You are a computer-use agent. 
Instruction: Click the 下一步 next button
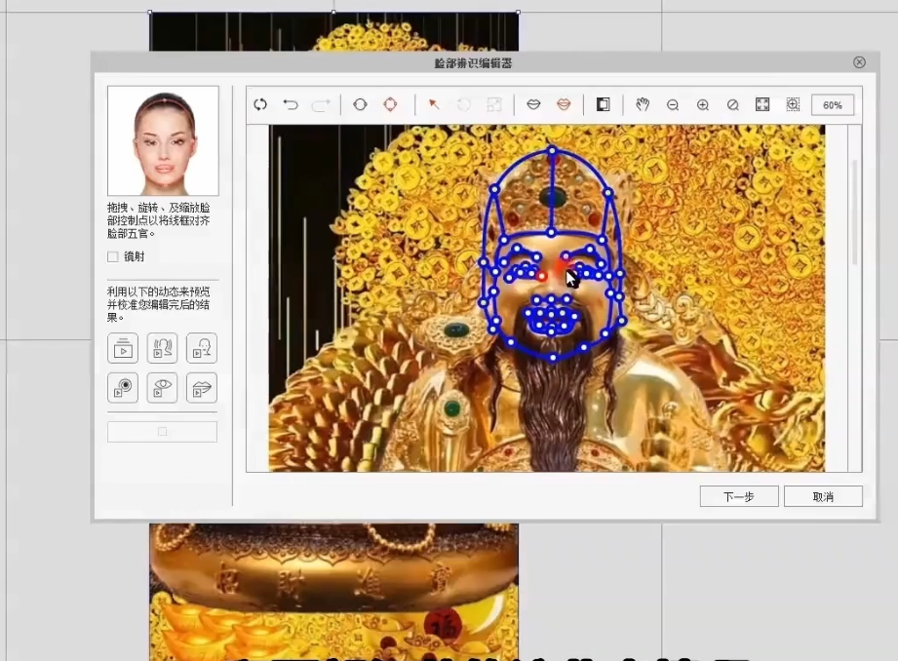(x=738, y=496)
